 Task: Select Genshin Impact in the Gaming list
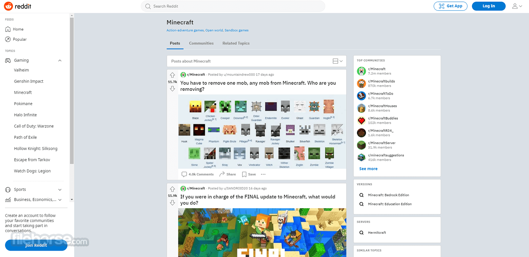click(29, 81)
